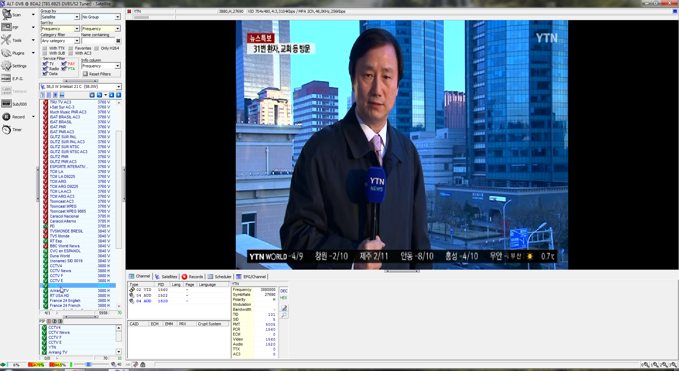This screenshot has height=371, width=679.
Task: Click the second channel list layout icon
Action: coord(49,95)
